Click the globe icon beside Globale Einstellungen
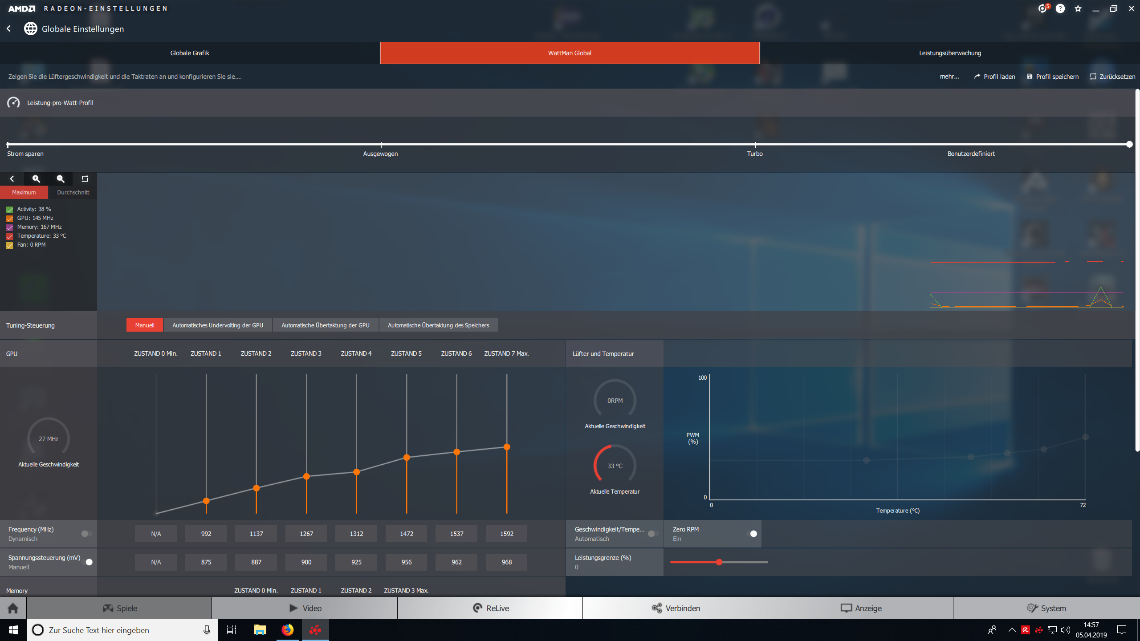The image size is (1140, 641). pyautogui.click(x=30, y=28)
